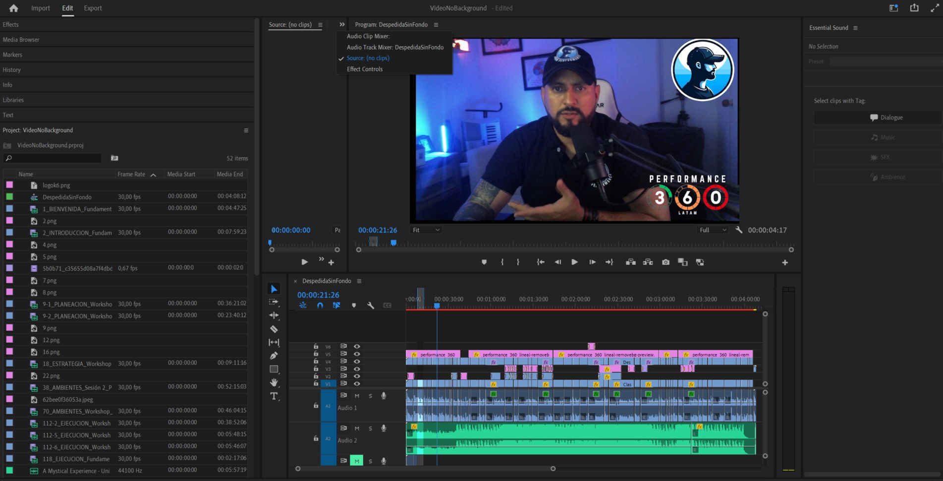Select the Hand tool
This screenshot has height=481, width=943.
click(274, 382)
